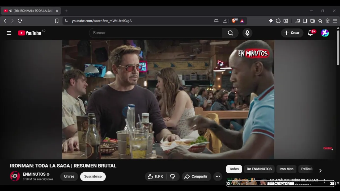Open the Extensions puzzle icon

point(278,21)
